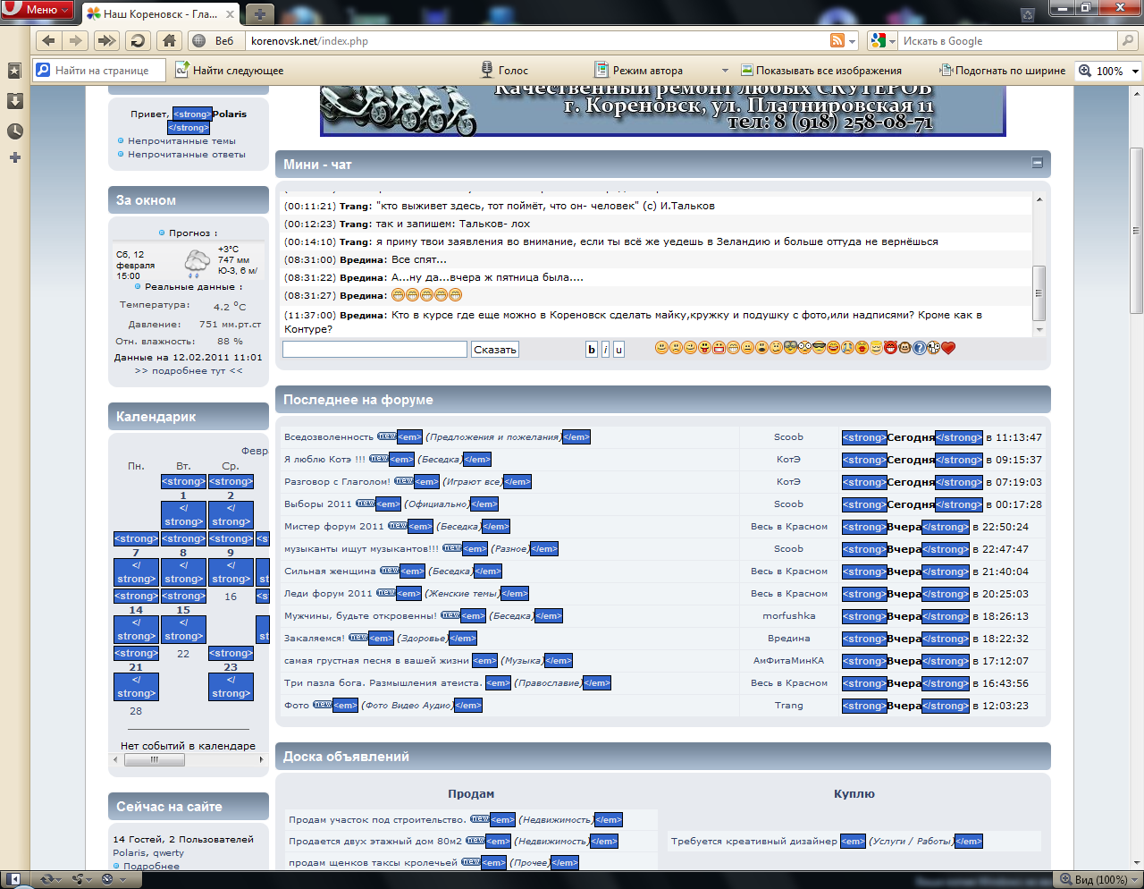The image size is (1144, 889).
Task: Click the Fast Forward double-arrow button
Action: tap(106, 40)
